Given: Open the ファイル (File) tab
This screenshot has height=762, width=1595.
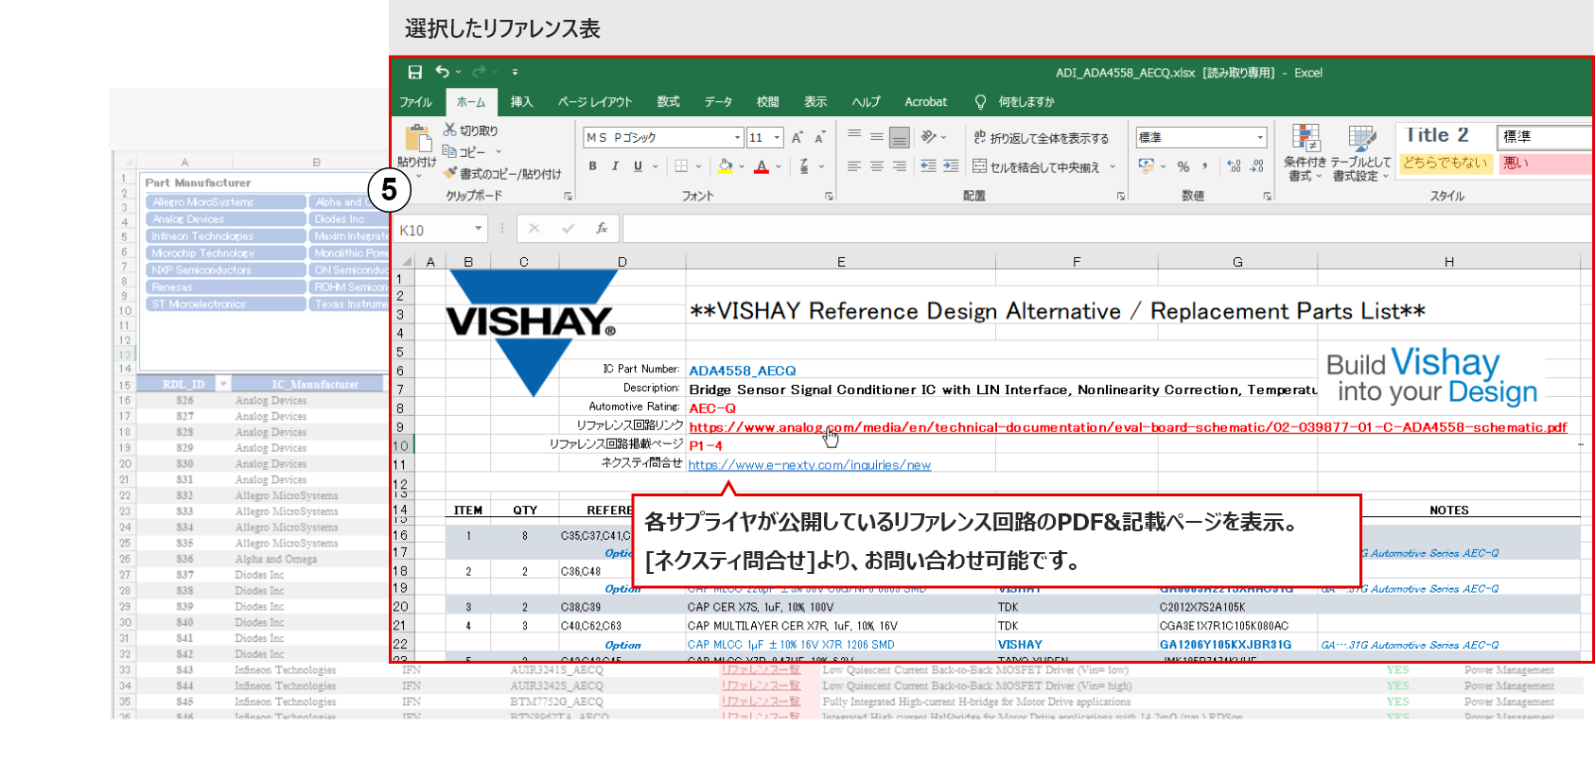Looking at the screenshot, I should coord(415,102).
